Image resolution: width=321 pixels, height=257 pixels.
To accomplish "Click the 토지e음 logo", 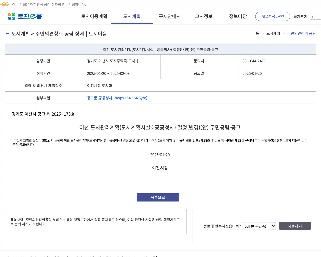I will point(24,16).
